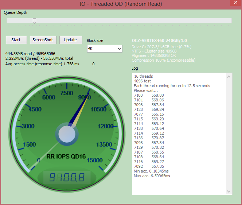Image resolution: width=242 pixels, height=205 pixels.
Task: Click the 3000 mark on the gauge
Action: click(28, 126)
